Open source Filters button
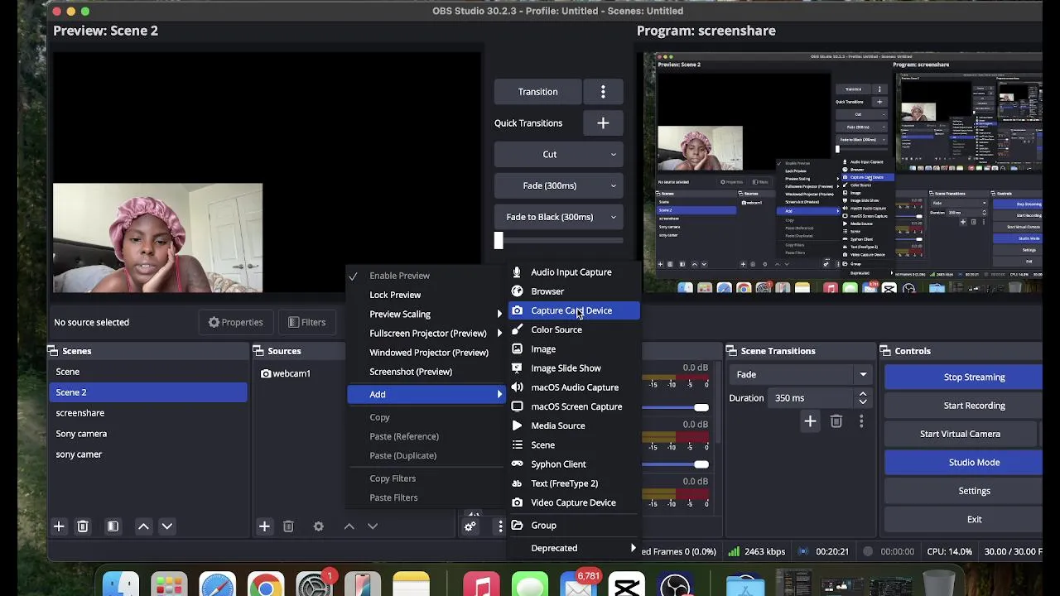The height and width of the screenshot is (596, 1060). point(306,323)
